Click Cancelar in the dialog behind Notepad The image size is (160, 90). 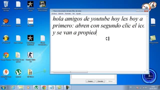[100, 81]
